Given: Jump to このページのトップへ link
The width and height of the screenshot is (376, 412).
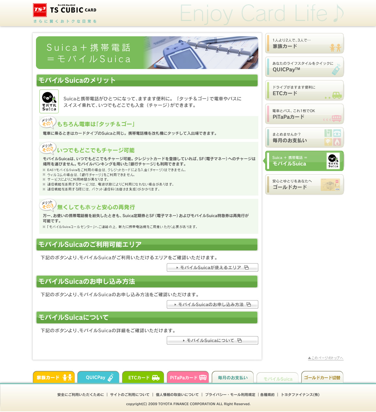Looking at the screenshot, I should tap(325, 358).
